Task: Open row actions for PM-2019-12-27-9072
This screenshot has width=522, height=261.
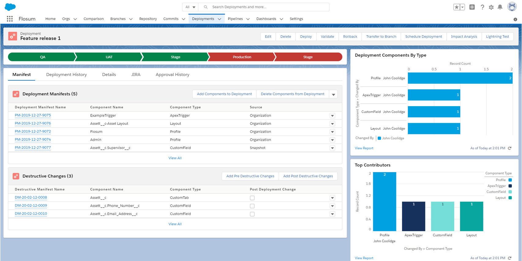Action: tap(332, 132)
